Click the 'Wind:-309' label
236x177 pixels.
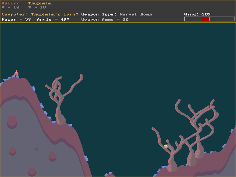197,14
